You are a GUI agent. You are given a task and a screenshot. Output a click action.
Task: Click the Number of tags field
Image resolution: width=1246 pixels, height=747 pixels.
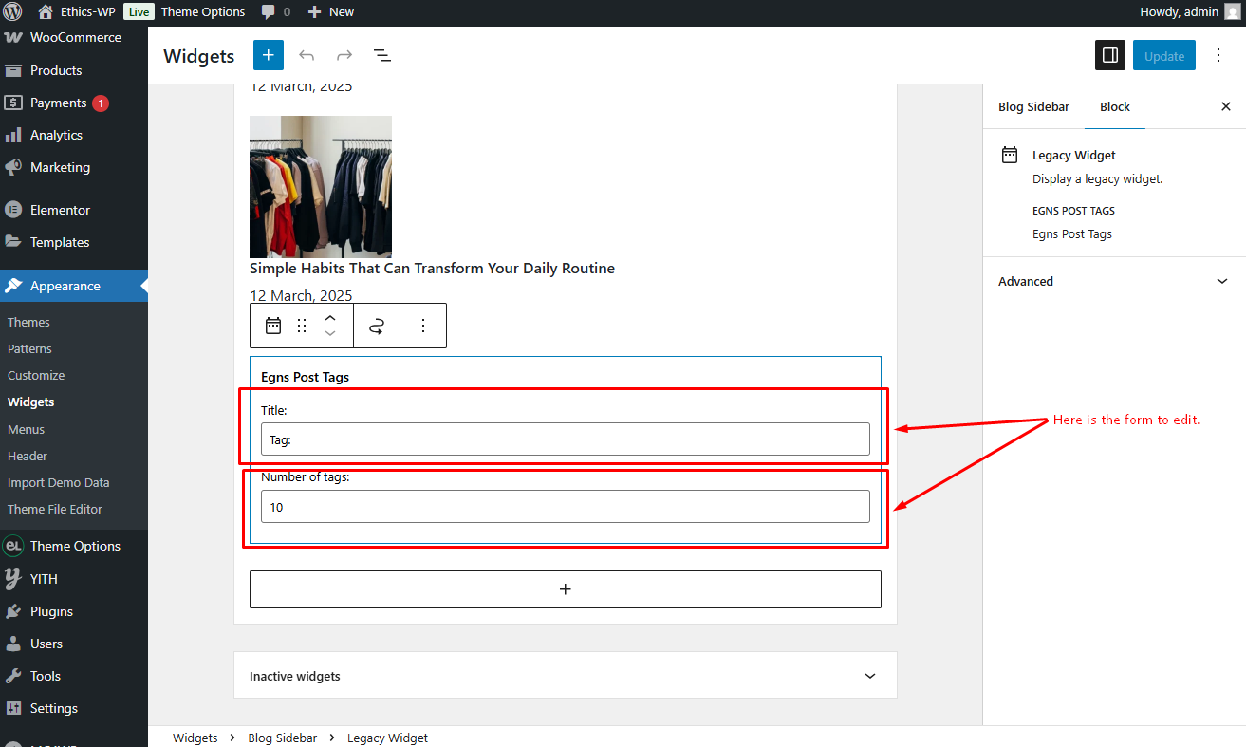coord(566,506)
